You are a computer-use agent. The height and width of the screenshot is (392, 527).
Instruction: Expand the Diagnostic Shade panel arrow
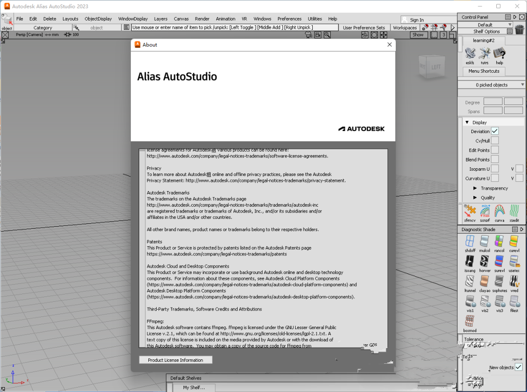coord(522,229)
